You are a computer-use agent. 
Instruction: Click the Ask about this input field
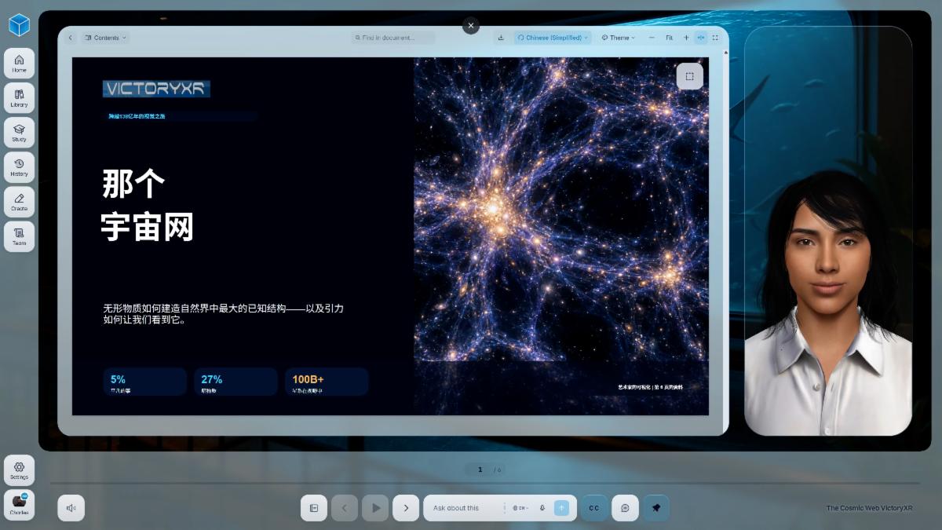(x=466, y=508)
